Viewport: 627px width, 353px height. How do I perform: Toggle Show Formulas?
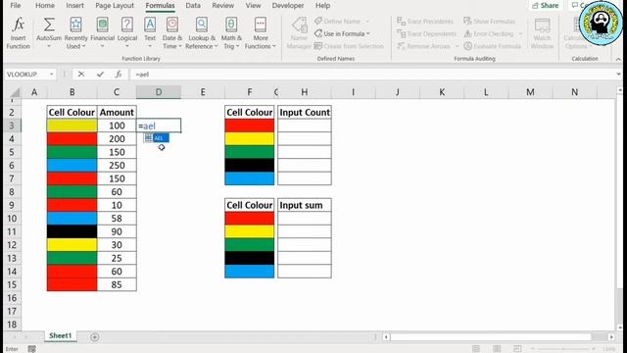pos(490,22)
